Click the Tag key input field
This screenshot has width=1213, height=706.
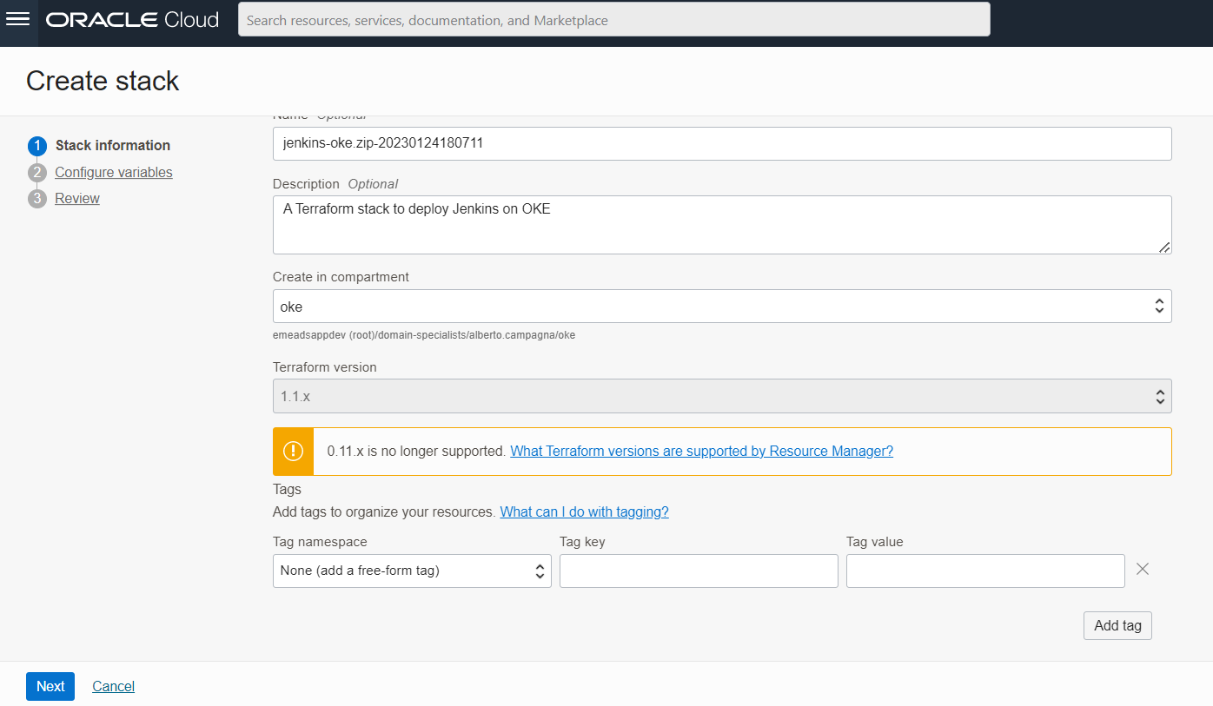click(x=699, y=571)
